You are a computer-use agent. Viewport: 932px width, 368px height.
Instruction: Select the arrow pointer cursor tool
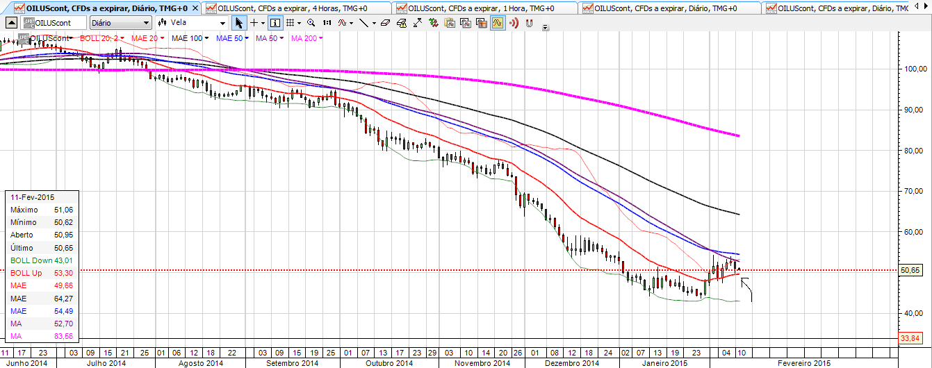pos(239,23)
